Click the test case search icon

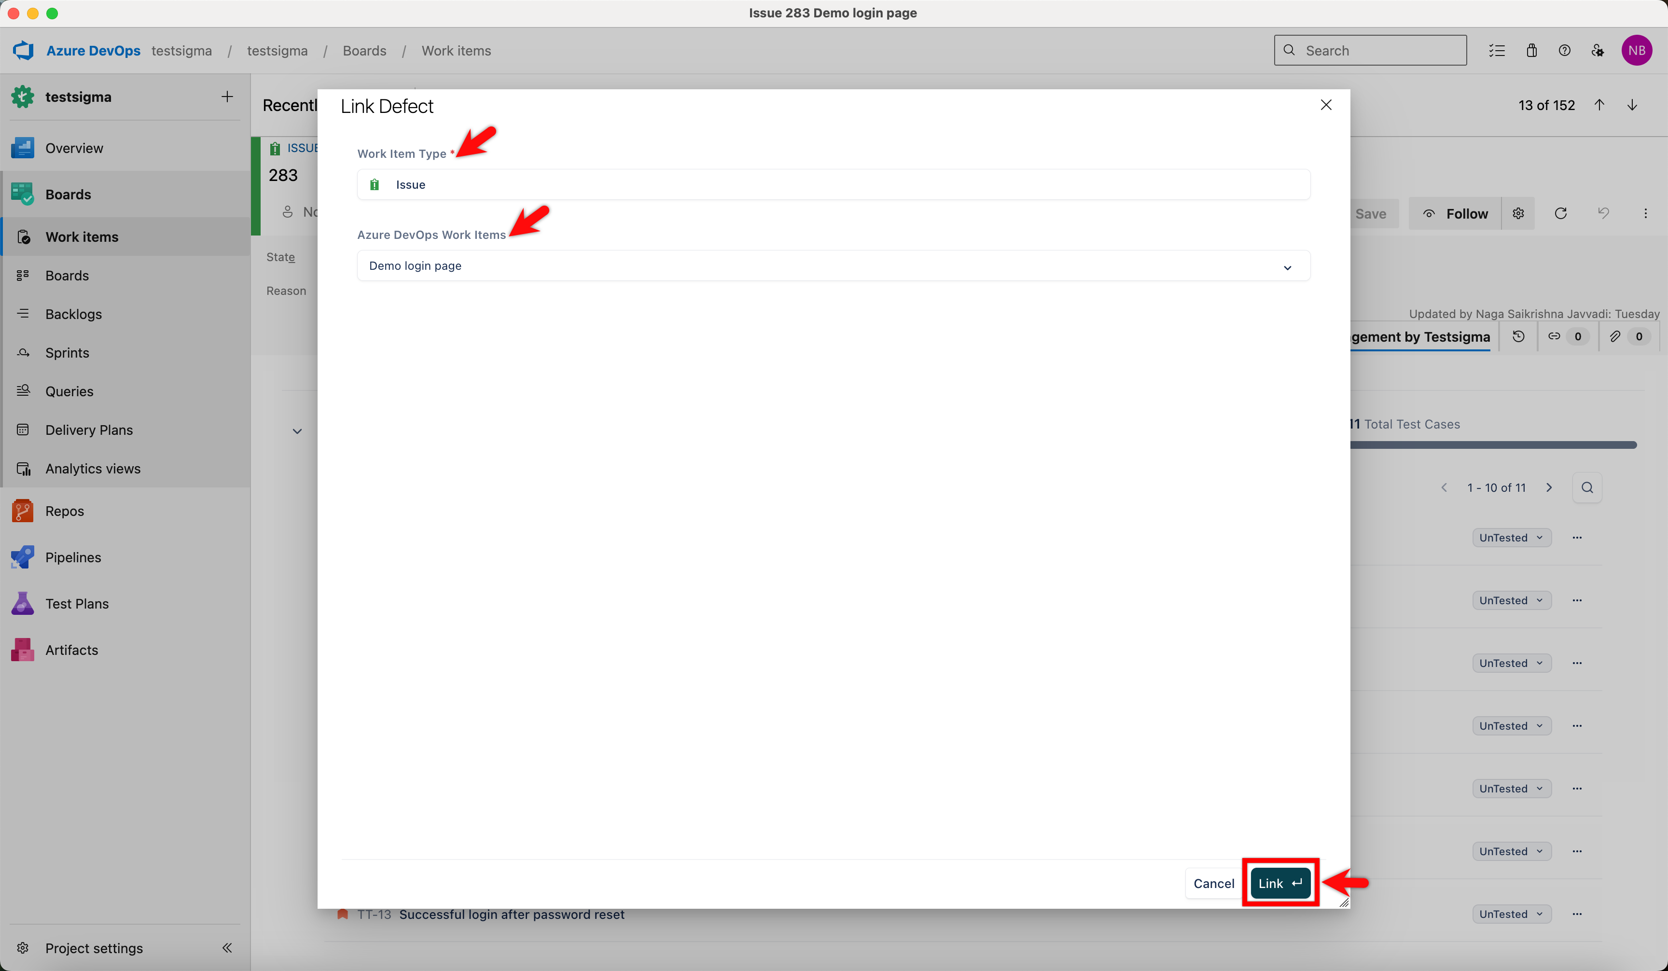(1587, 488)
